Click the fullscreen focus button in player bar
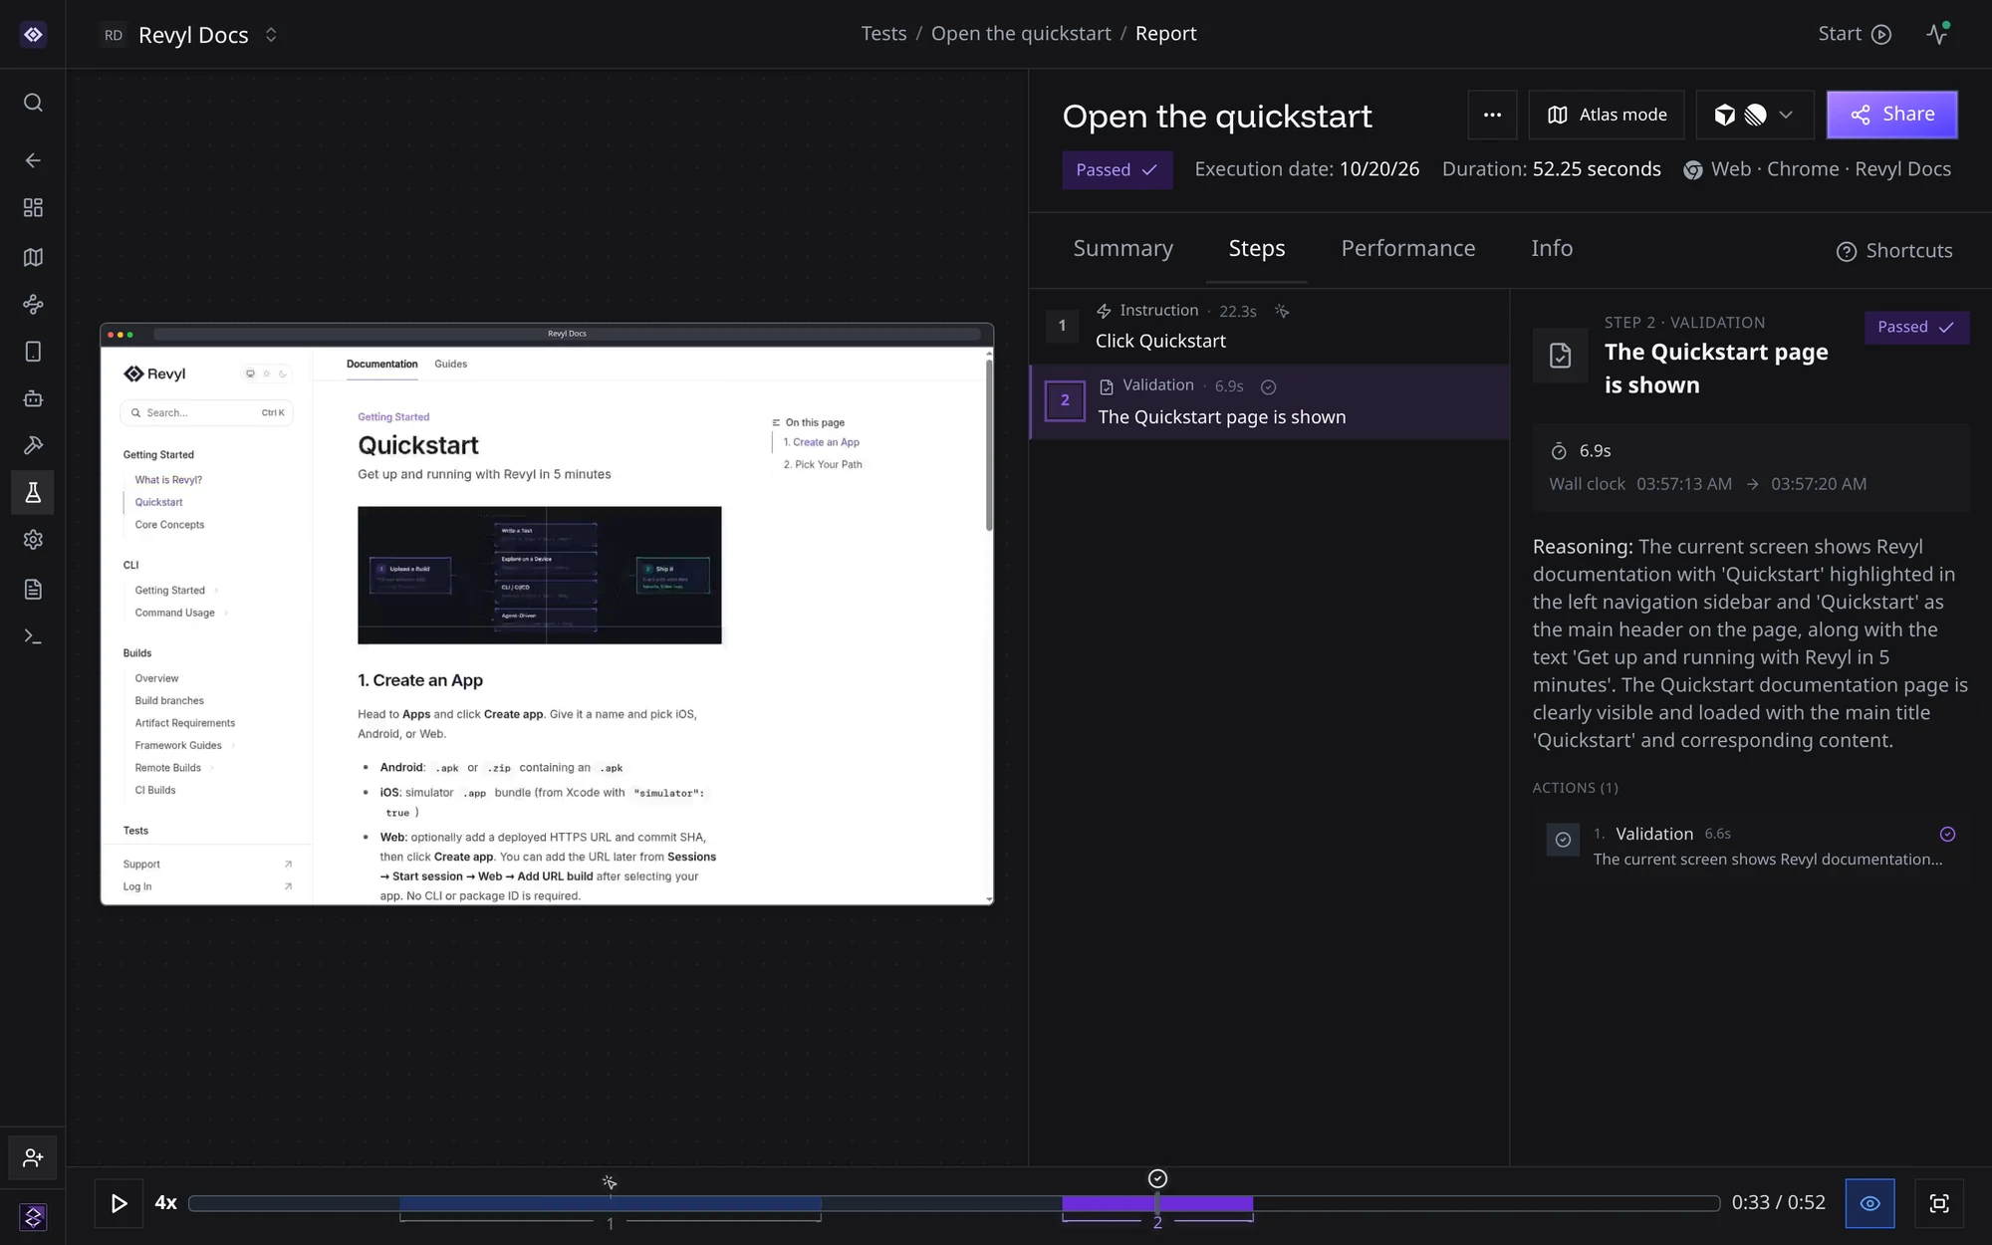Image resolution: width=1992 pixels, height=1245 pixels. [1938, 1203]
